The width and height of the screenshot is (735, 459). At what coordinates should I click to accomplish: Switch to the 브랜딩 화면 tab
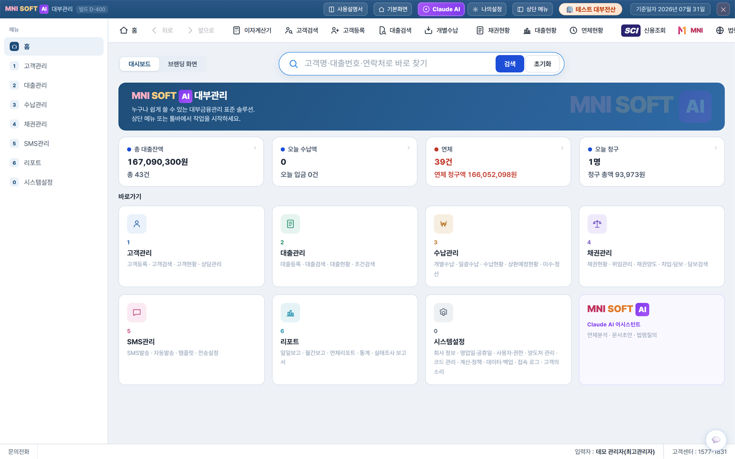pos(183,64)
